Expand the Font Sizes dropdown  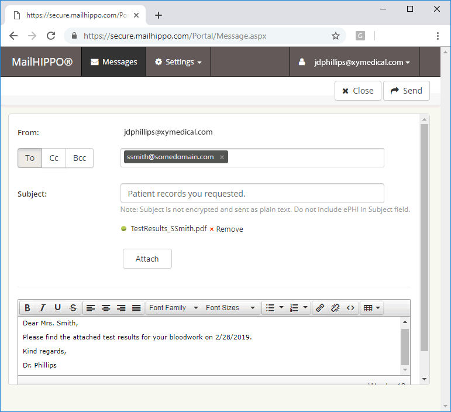230,308
